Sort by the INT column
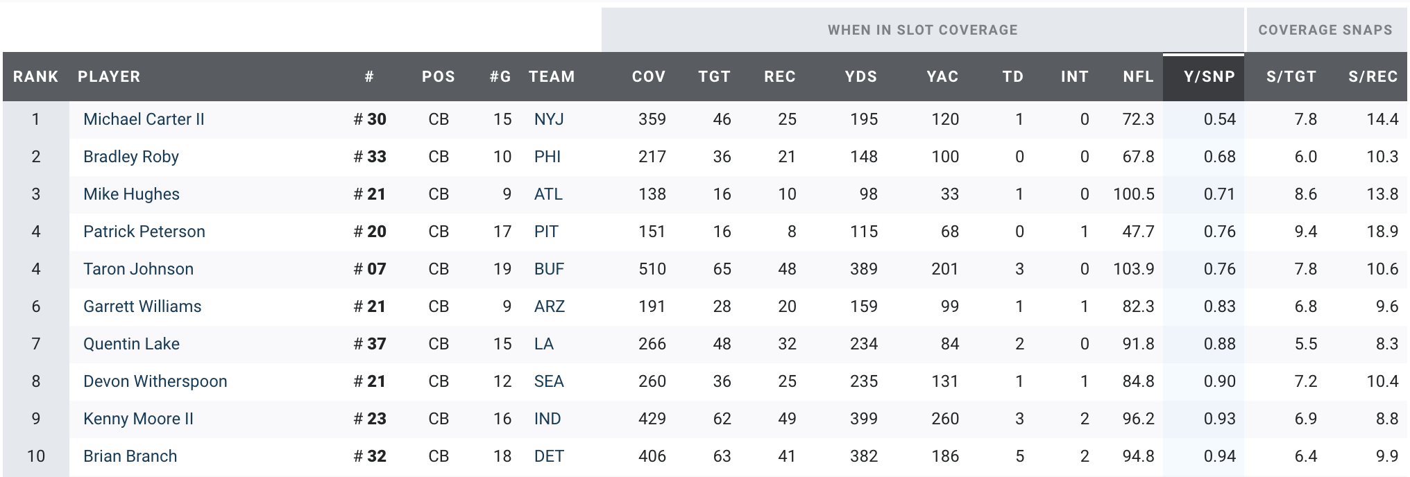Screen dimensions: 1410x477 [x=1074, y=76]
